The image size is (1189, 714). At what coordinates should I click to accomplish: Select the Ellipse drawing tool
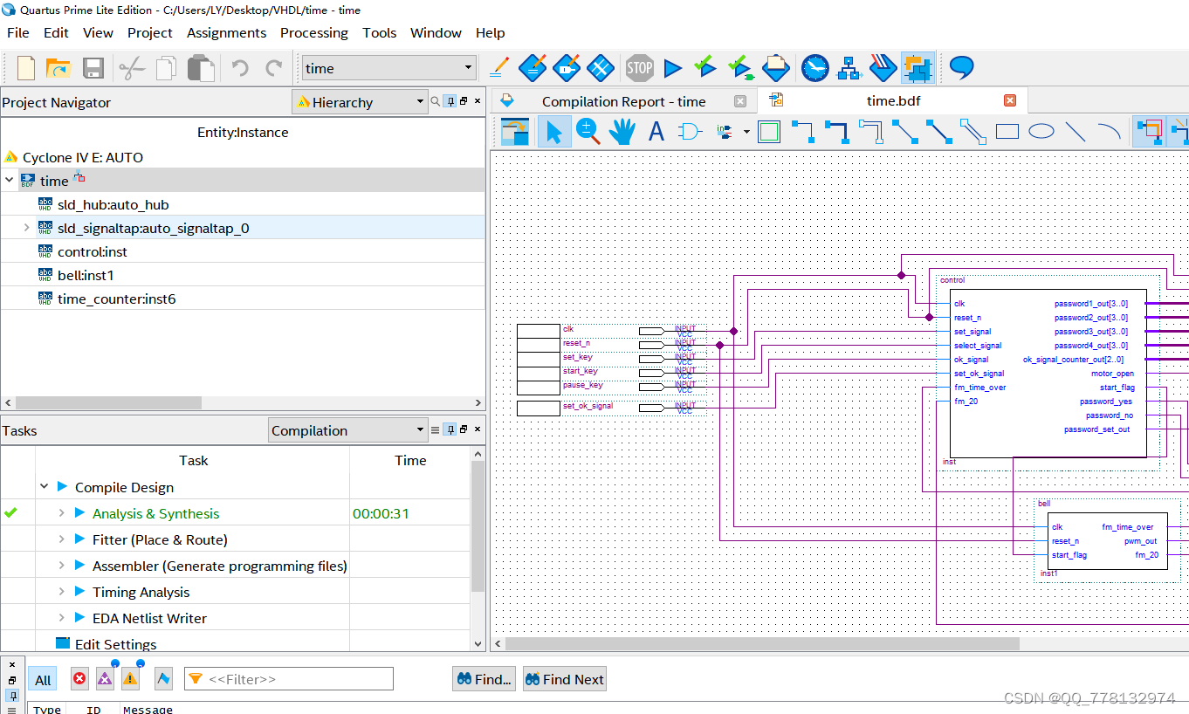click(1041, 132)
